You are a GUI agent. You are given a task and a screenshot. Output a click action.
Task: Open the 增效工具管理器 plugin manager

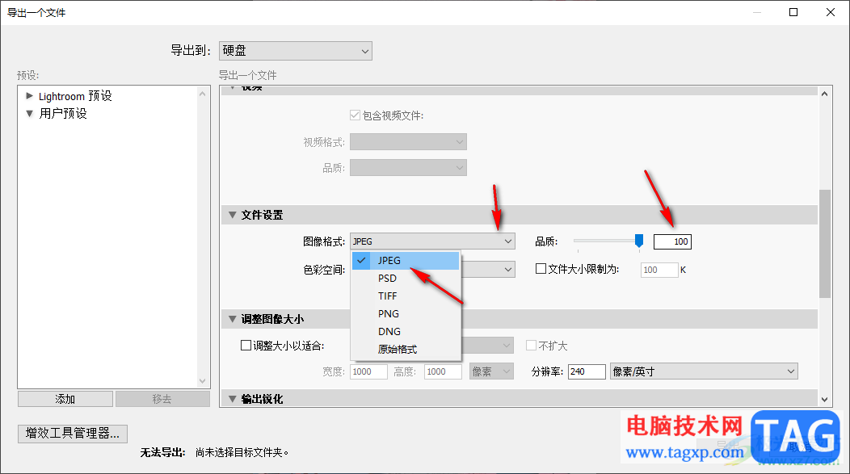point(72,434)
